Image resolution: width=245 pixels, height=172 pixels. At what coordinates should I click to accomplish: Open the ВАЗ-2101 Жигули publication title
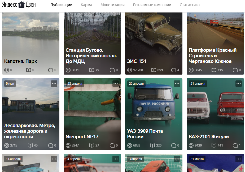pyautogui.click(x=209, y=137)
